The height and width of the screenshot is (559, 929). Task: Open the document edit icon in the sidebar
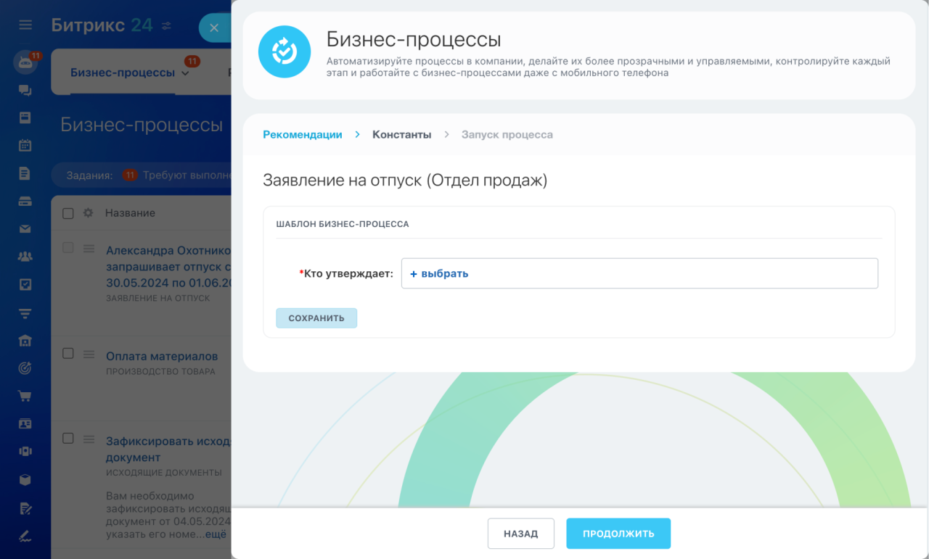25,508
